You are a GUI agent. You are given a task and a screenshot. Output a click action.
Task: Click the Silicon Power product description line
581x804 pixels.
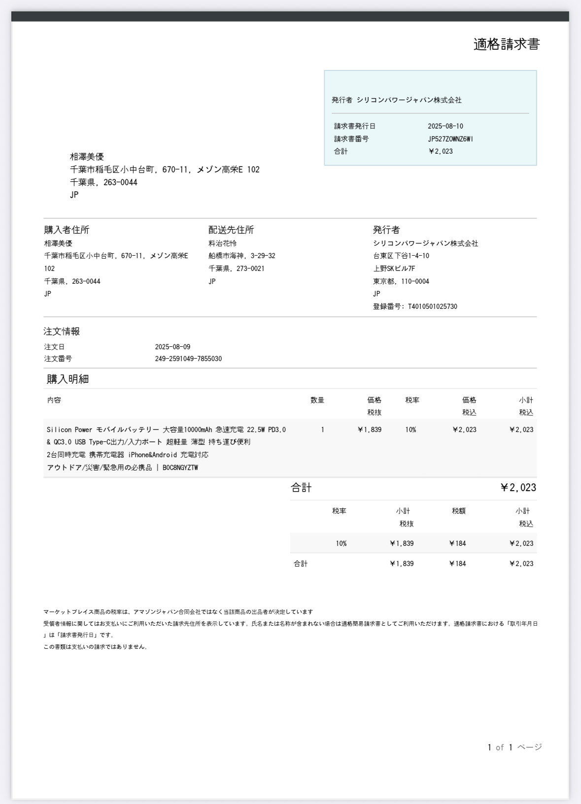tap(166, 430)
